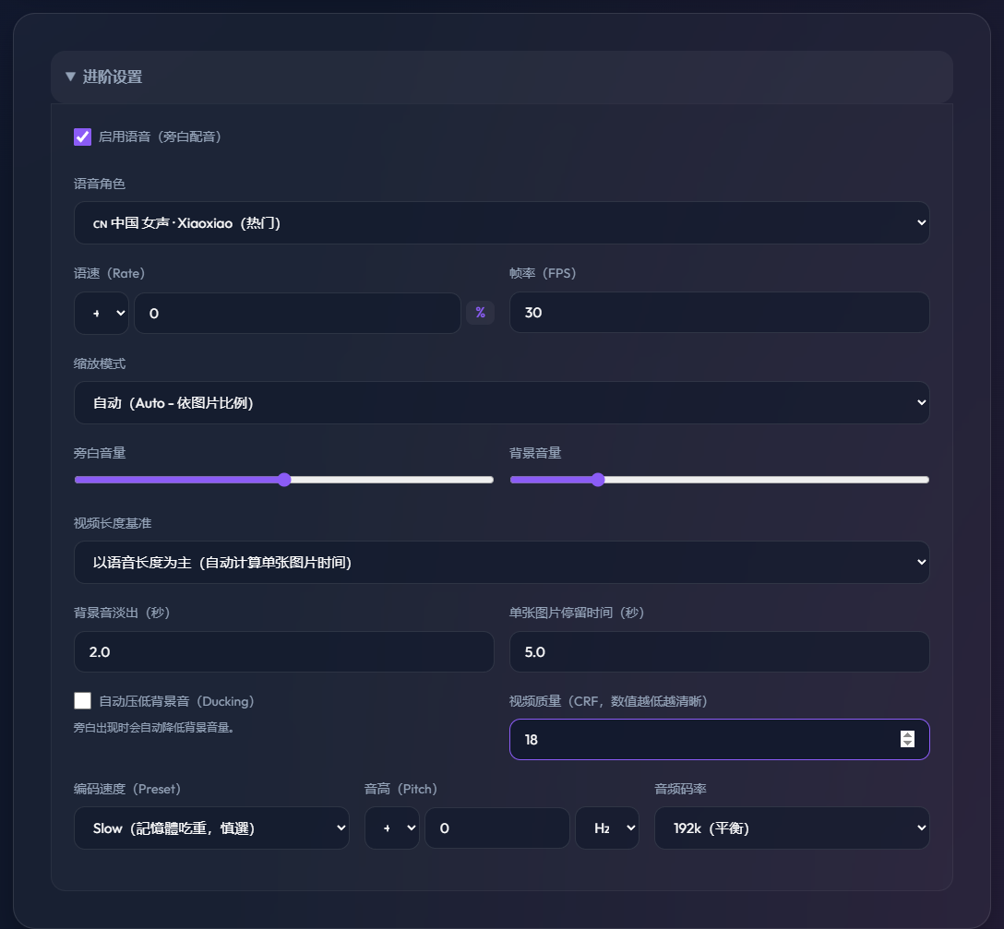Screen dimensions: 1004x929
Task: Uncheck 启用语音 (旁白配音) checkbox
Action: click(83, 137)
